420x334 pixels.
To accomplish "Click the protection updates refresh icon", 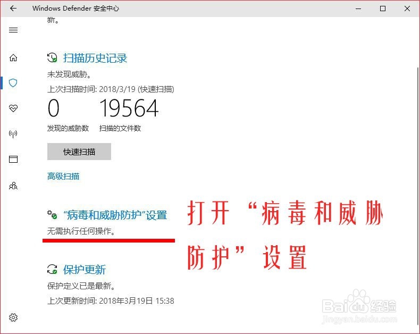I will [52, 269].
